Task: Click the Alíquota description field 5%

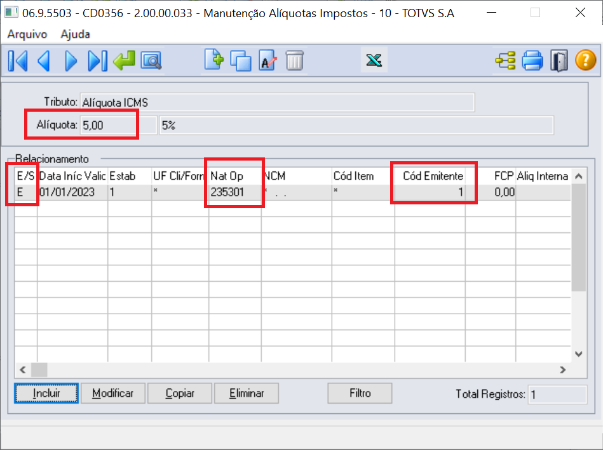Action: pyautogui.click(x=356, y=125)
